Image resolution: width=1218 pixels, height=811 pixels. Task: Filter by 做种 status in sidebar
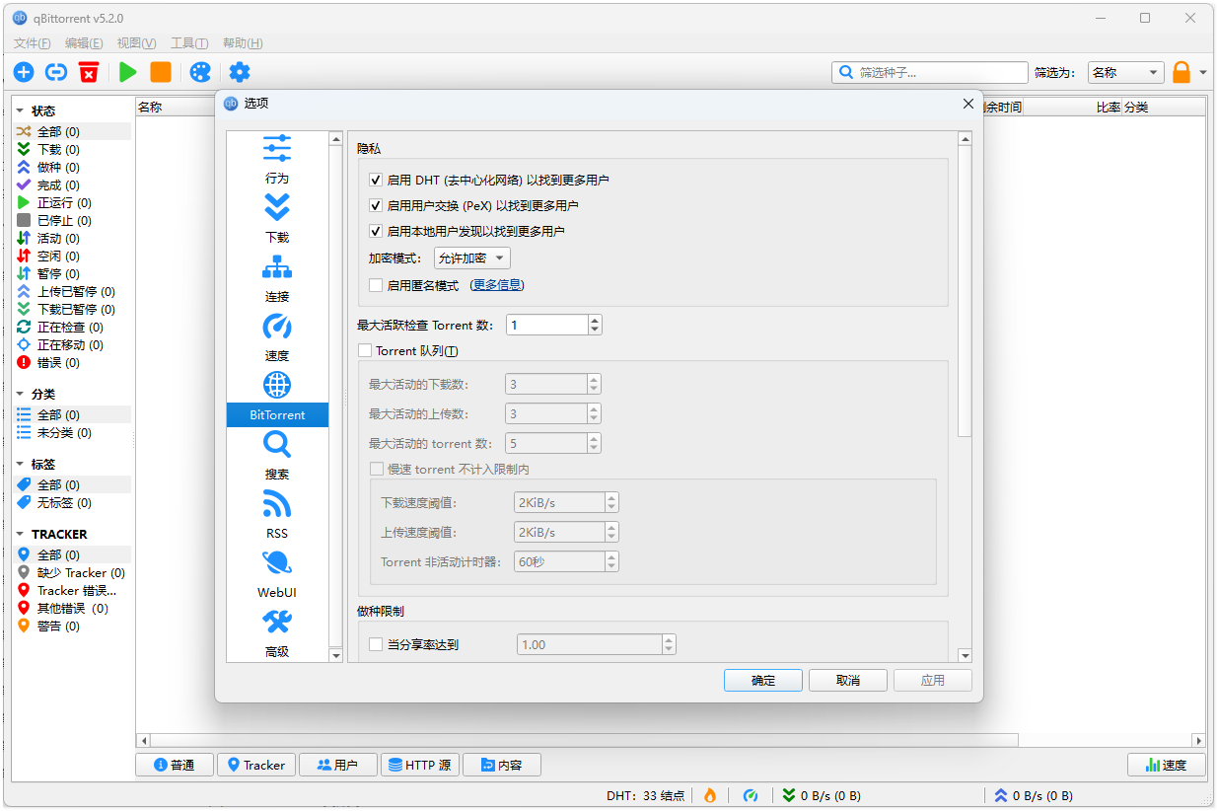point(71,167)
